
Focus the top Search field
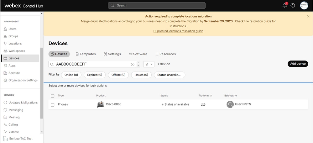tap(157, 5)
